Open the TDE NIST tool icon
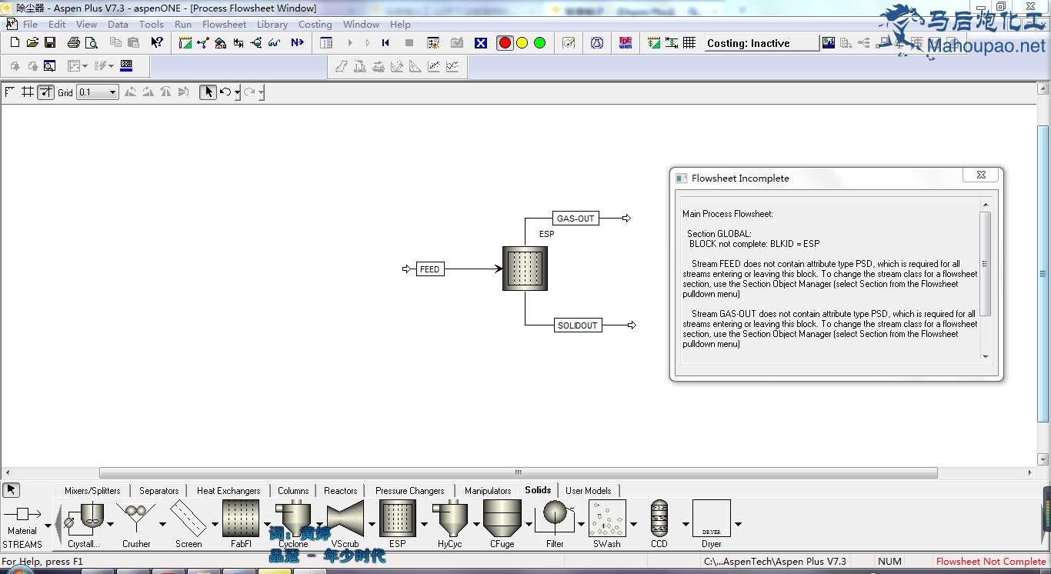Screen dimensions: 1051x574 pyautogui.click(x=626, y=43)
